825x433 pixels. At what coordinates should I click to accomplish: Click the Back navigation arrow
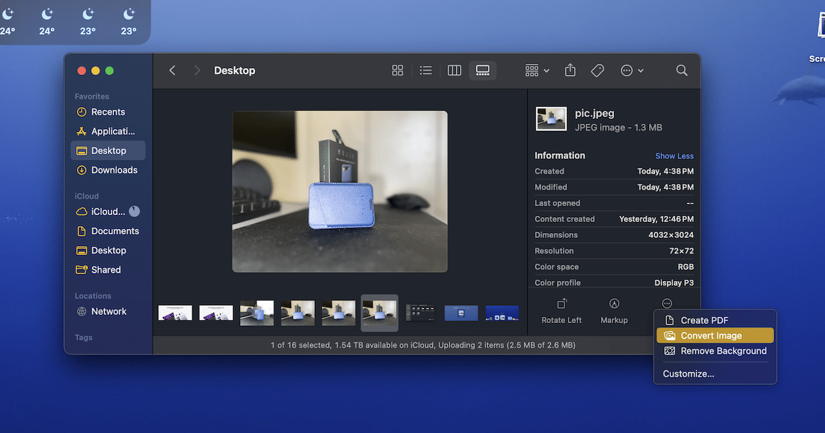[173, 70]
